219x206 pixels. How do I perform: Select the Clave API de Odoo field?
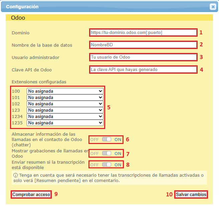pyautogui.click(x=143, y=69)
